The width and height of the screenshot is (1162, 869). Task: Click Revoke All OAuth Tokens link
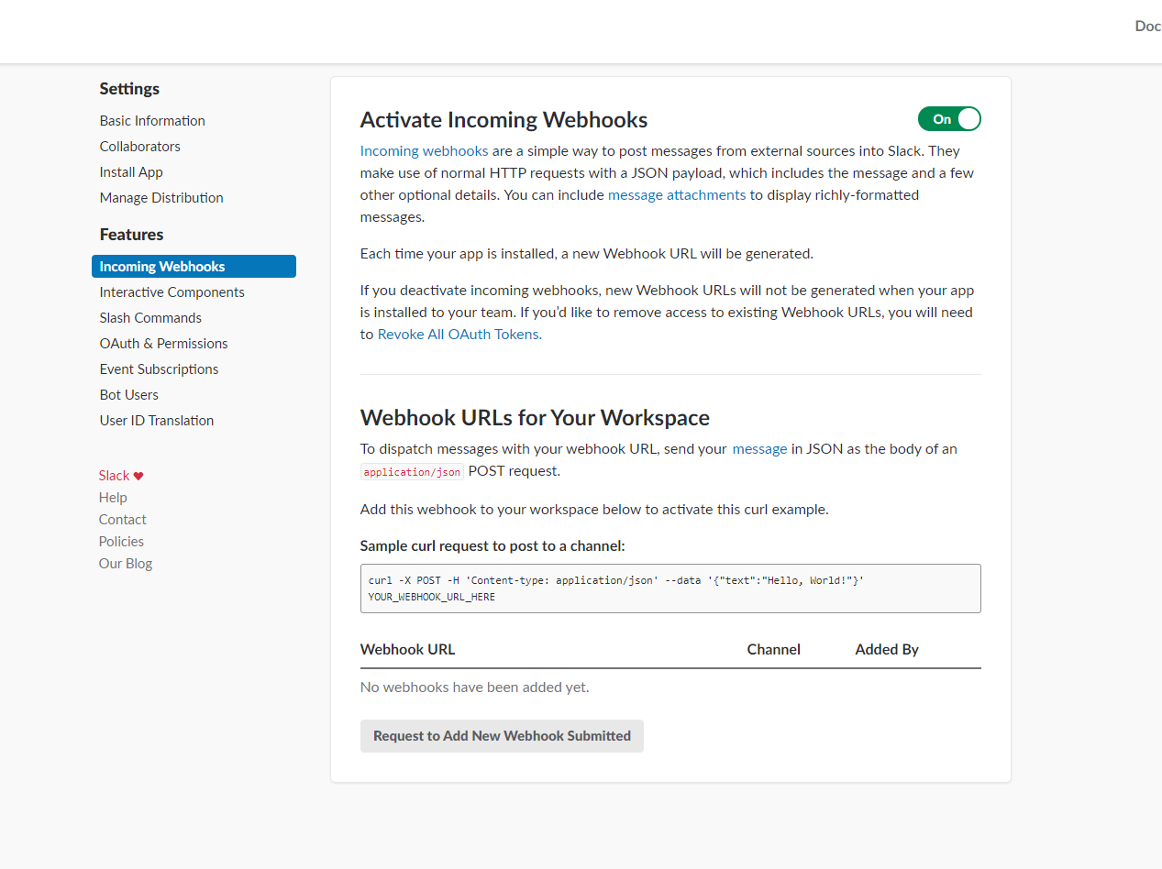click(459, 335)
